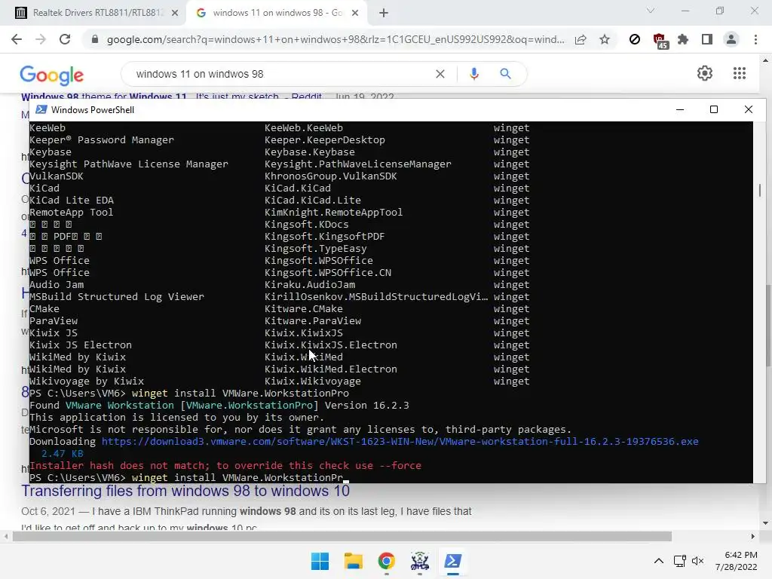The image size is (772, 579).
Task: Reload the Google search page
Action: click(x=65, y=39)
